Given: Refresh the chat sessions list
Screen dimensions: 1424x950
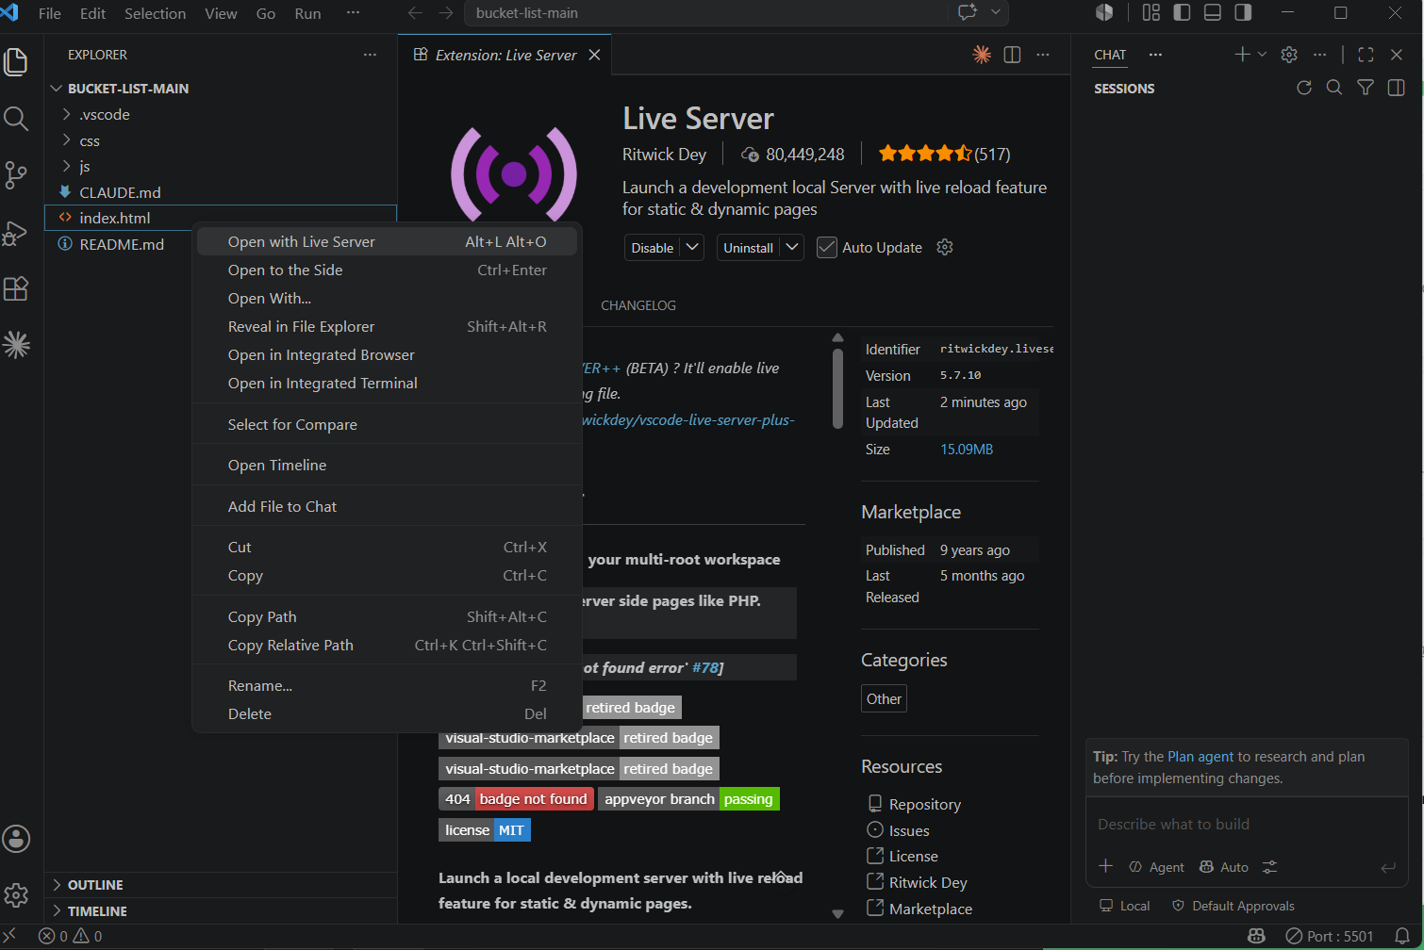Looking at the screenshot, I should (1304, 88).
